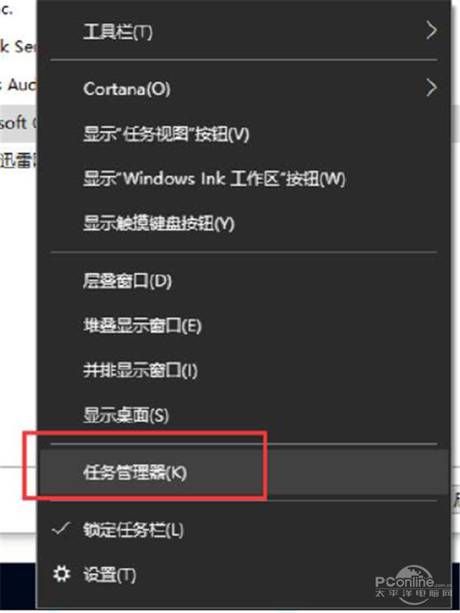Click the gear icon for 设置

click(x=61, y=574)
